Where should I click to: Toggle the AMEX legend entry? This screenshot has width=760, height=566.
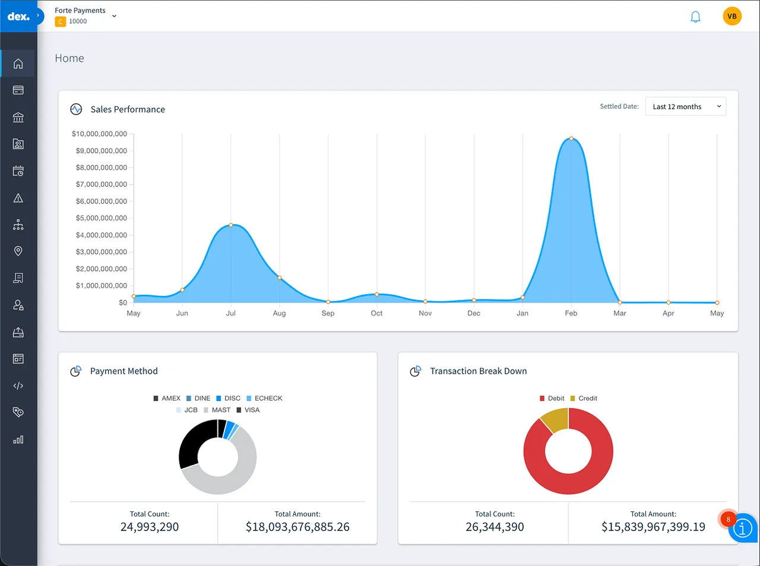pos(167,398)
